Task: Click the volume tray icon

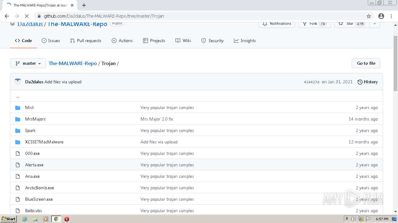Action: 354,219
